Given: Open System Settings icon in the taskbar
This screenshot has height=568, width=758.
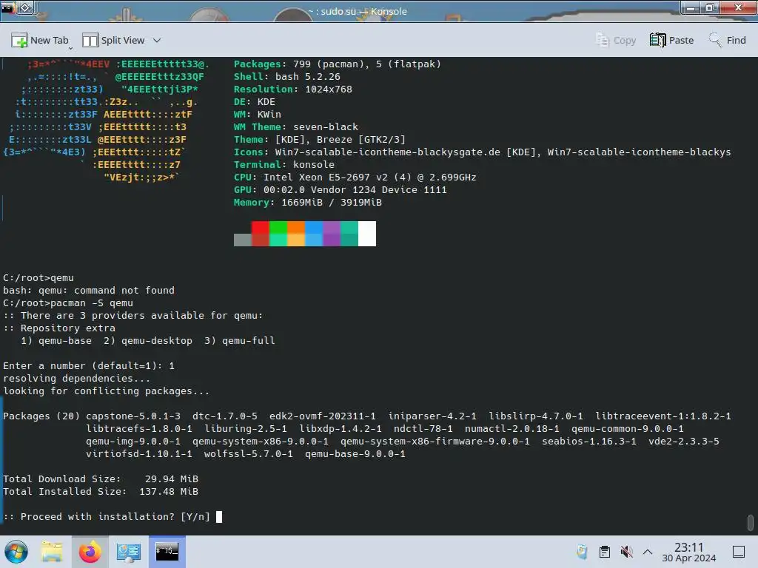Looking at the screenshot, I should [128, 552].
